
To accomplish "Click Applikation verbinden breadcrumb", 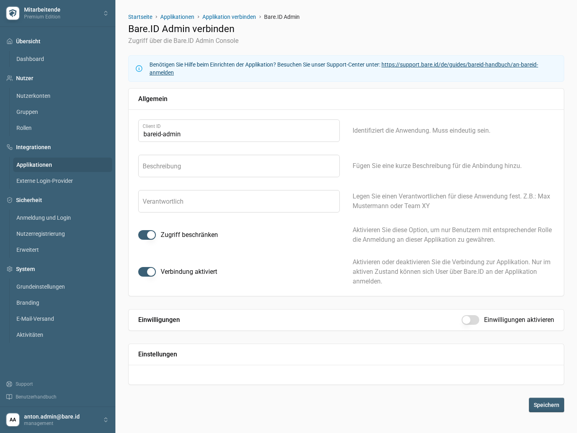I will (229, 17).
